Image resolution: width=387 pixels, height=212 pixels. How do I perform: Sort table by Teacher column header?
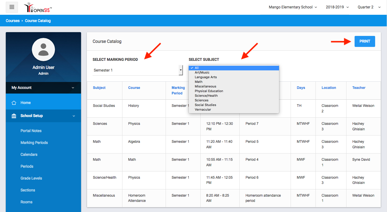(x=359, y=88)
